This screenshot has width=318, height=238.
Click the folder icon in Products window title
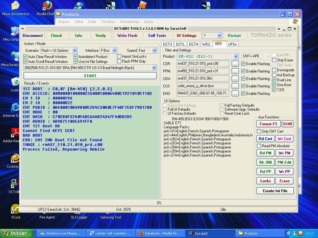point(58,14)
